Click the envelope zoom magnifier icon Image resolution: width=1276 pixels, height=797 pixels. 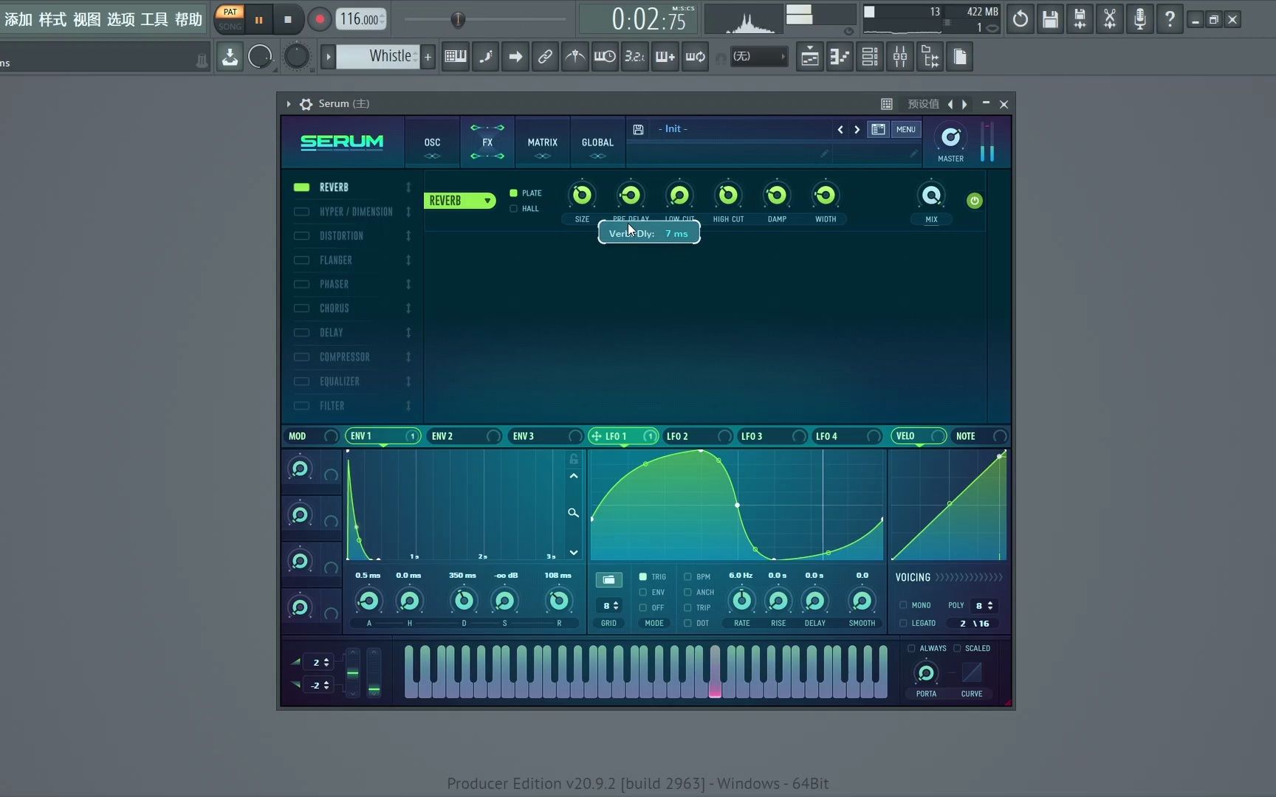[x=573, y=512]
